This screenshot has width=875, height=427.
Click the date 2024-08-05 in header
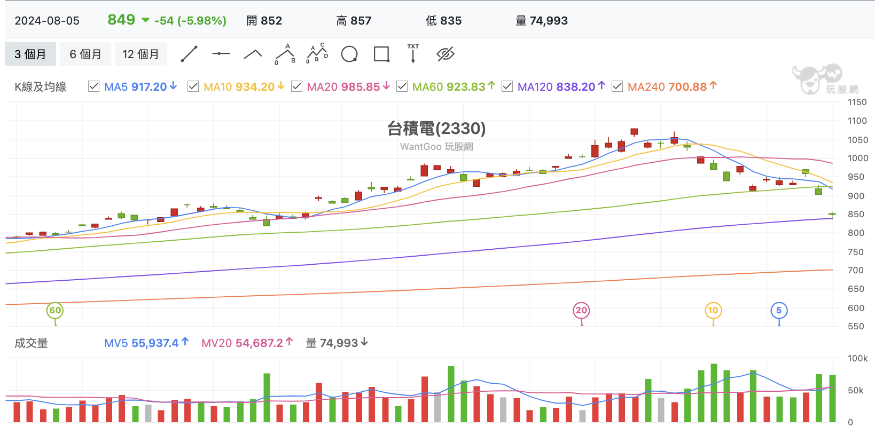[47, 21]
